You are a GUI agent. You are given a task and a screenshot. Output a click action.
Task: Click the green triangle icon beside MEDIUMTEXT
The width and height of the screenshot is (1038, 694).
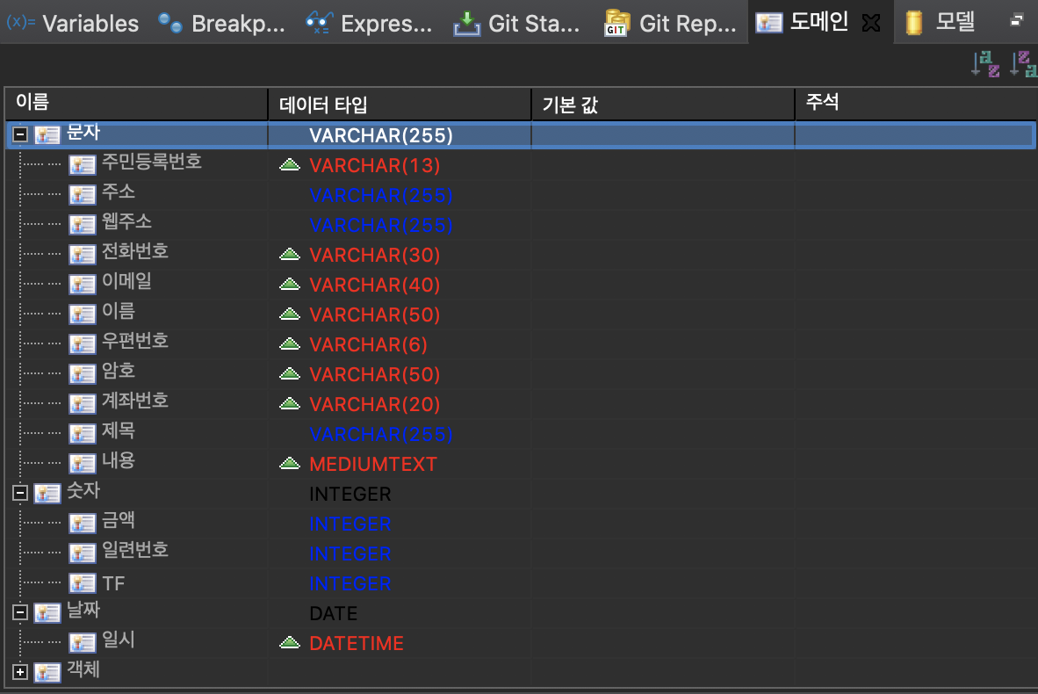[x=290, y=464]
